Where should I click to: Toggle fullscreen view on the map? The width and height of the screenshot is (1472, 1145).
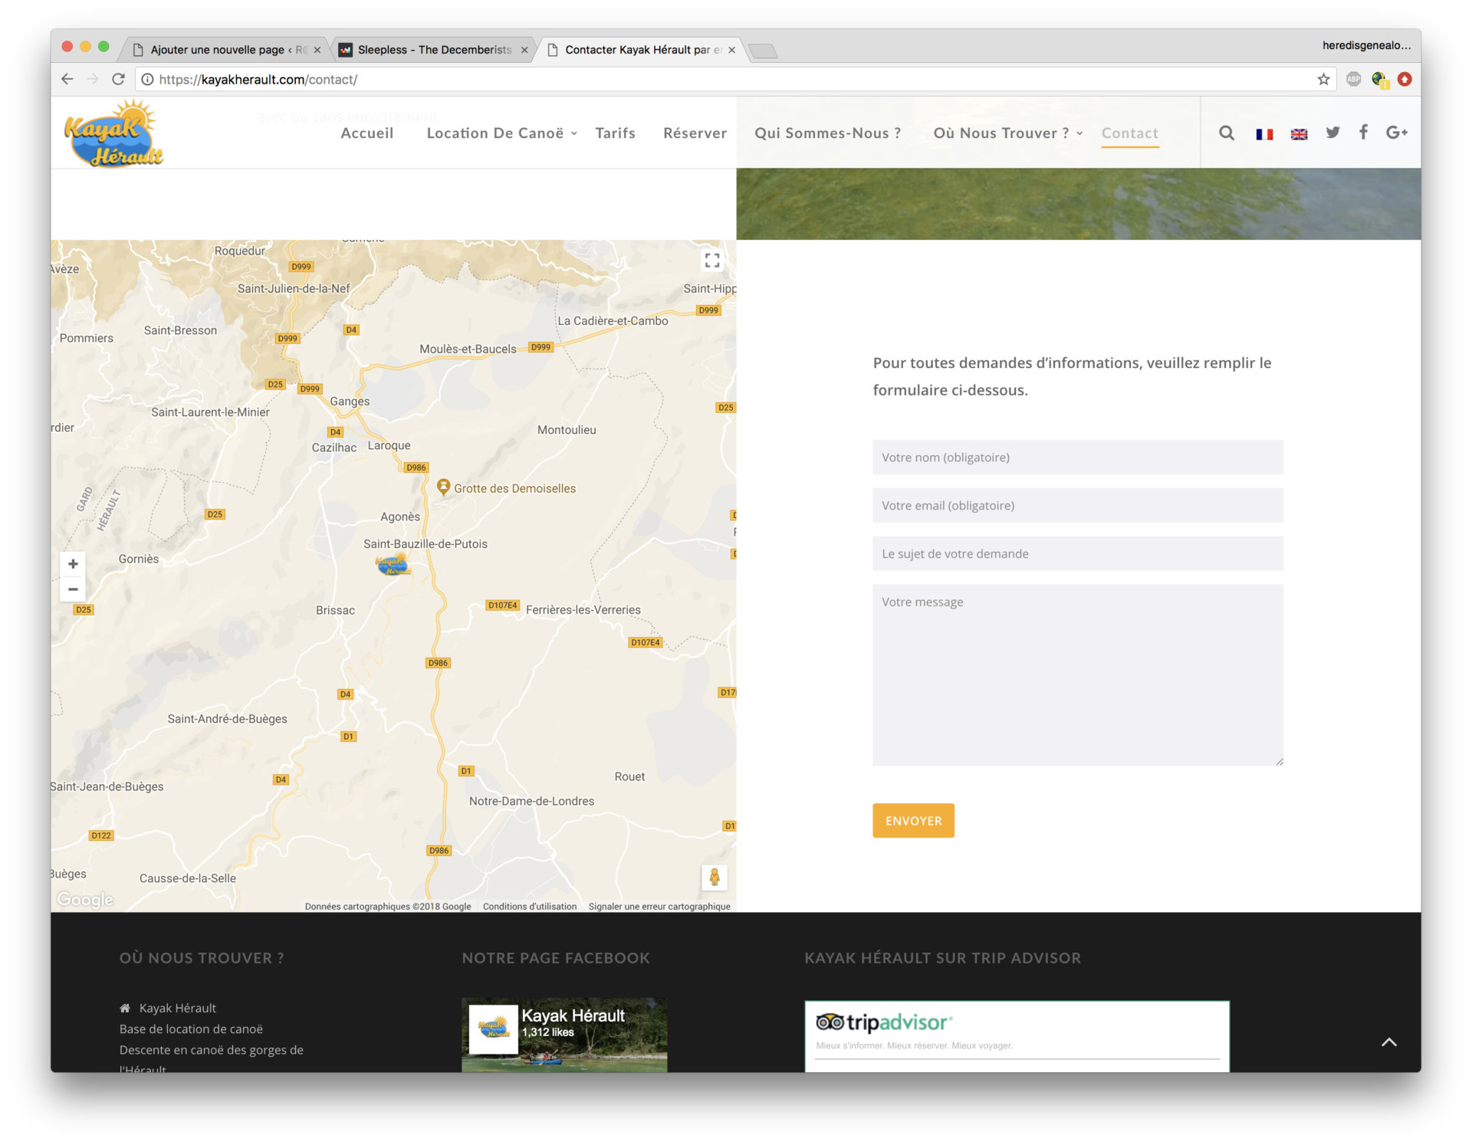[x=712, y=261]
